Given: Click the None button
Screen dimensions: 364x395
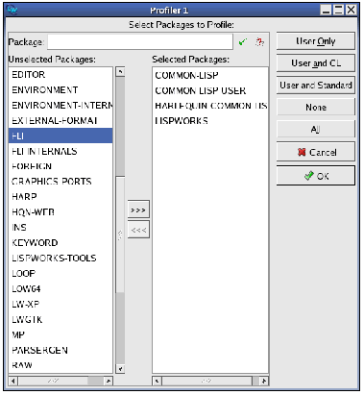Looking at the screenshot, I should coord(316,107).
